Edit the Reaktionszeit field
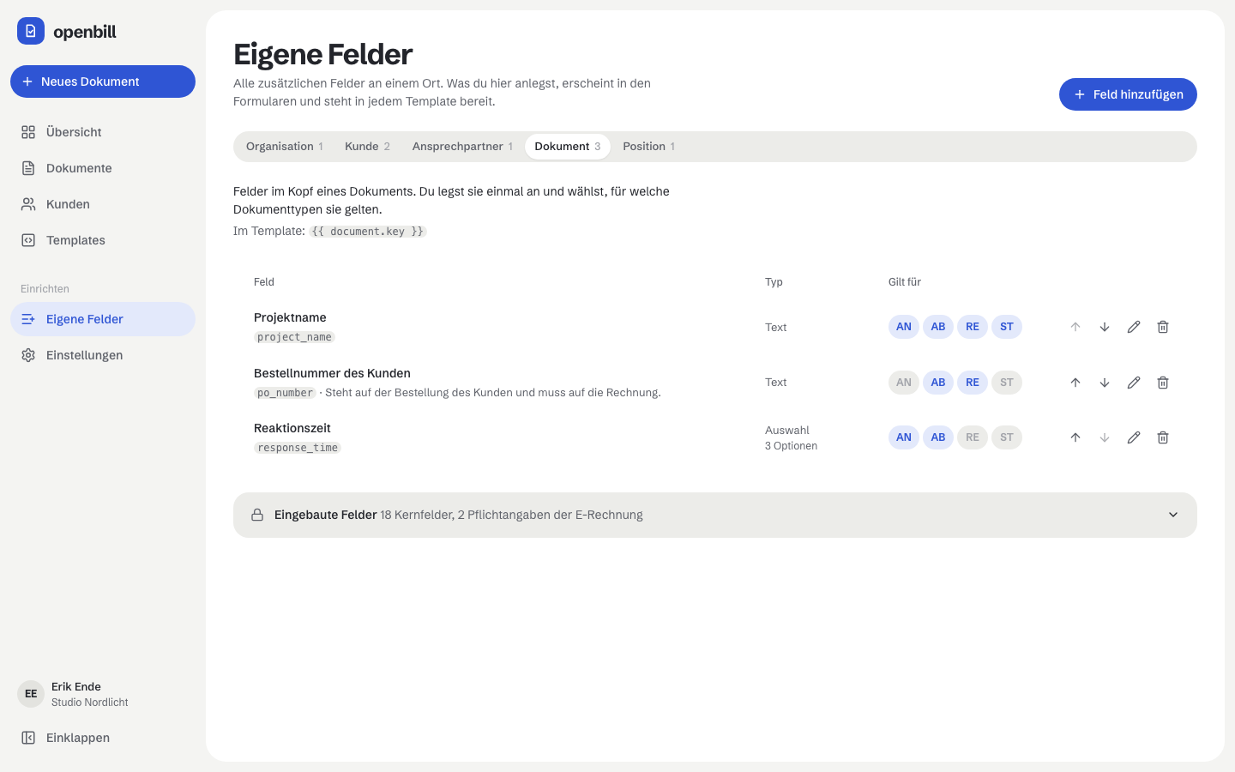 point(1134,437)
